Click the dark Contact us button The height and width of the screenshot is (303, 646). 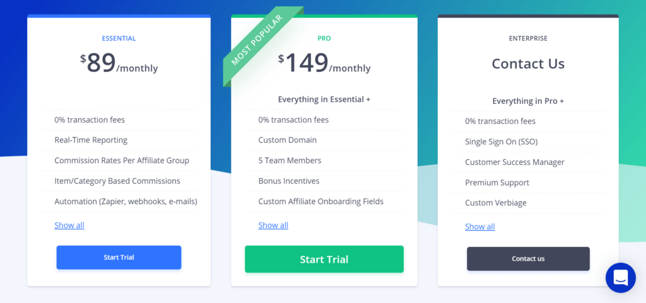[x=528, y=259]
